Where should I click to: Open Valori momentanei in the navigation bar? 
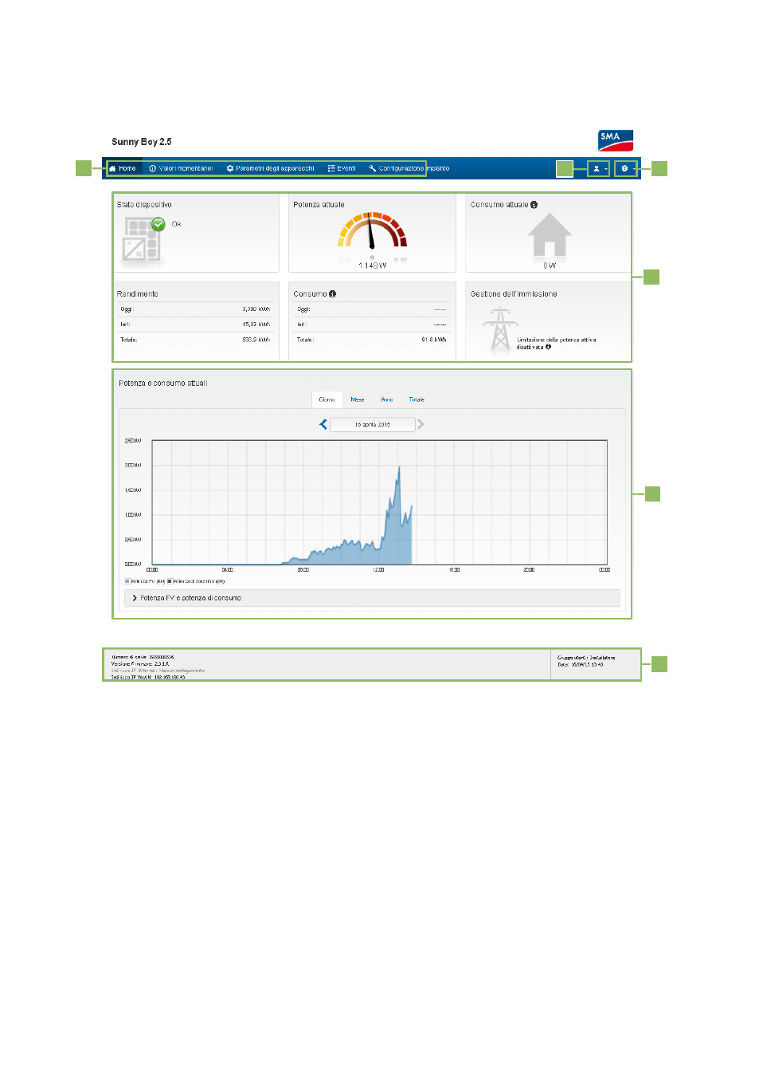(x=182, y=168)
